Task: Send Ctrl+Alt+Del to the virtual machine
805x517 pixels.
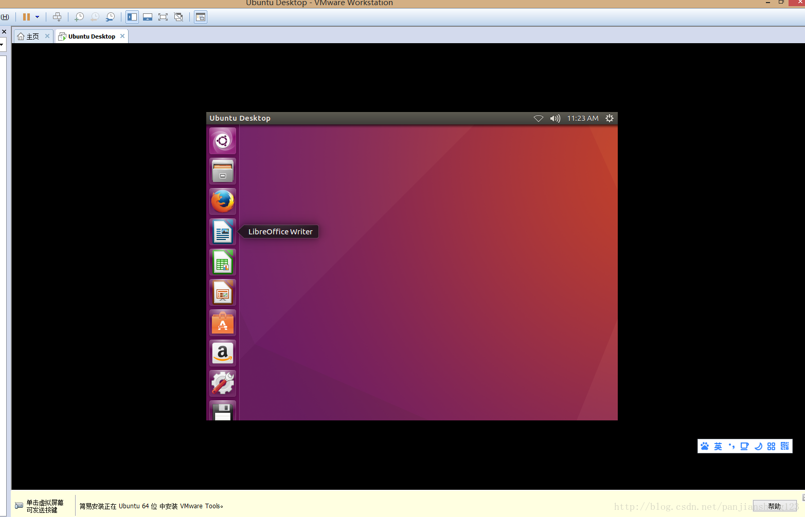Action: 57,17
